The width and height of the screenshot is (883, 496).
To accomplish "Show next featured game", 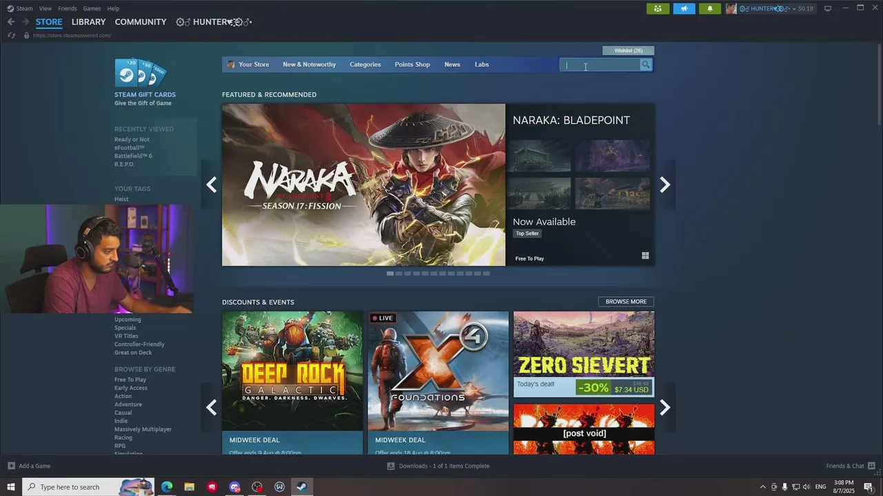I will (664, 185).
